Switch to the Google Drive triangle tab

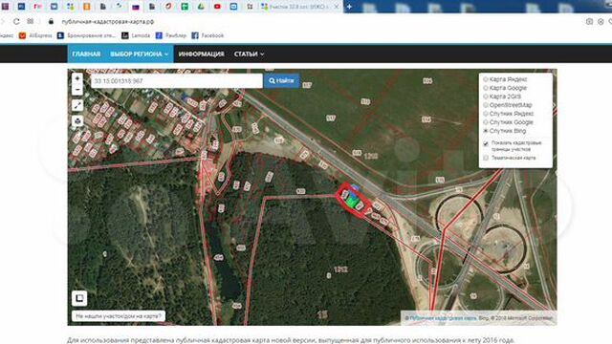coord(201,7)
